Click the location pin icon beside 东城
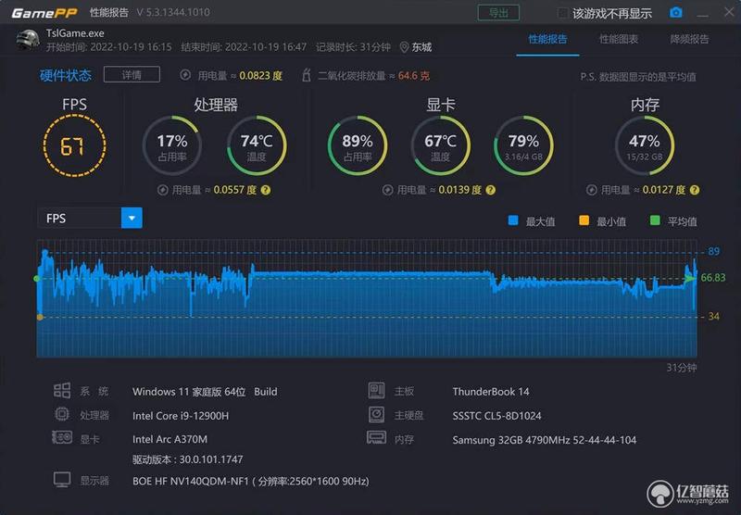The height and width of the screenshot is (515, 741). 404,47
